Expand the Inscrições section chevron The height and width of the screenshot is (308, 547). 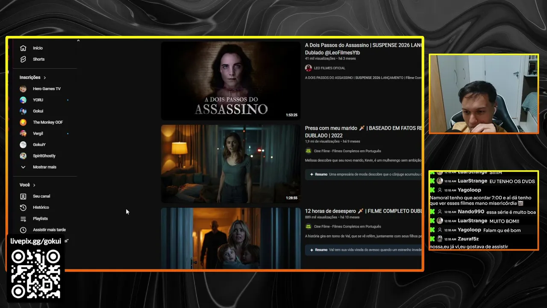pyautogui.click(x=44, y=77)
